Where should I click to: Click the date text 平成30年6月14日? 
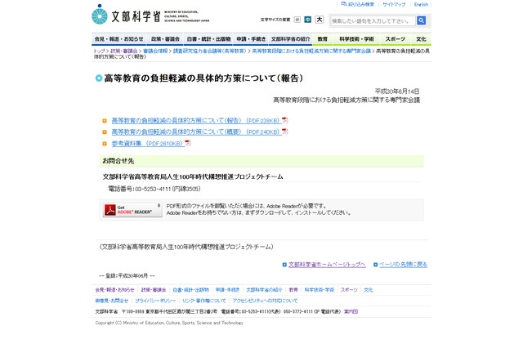(x=397, y=91)
